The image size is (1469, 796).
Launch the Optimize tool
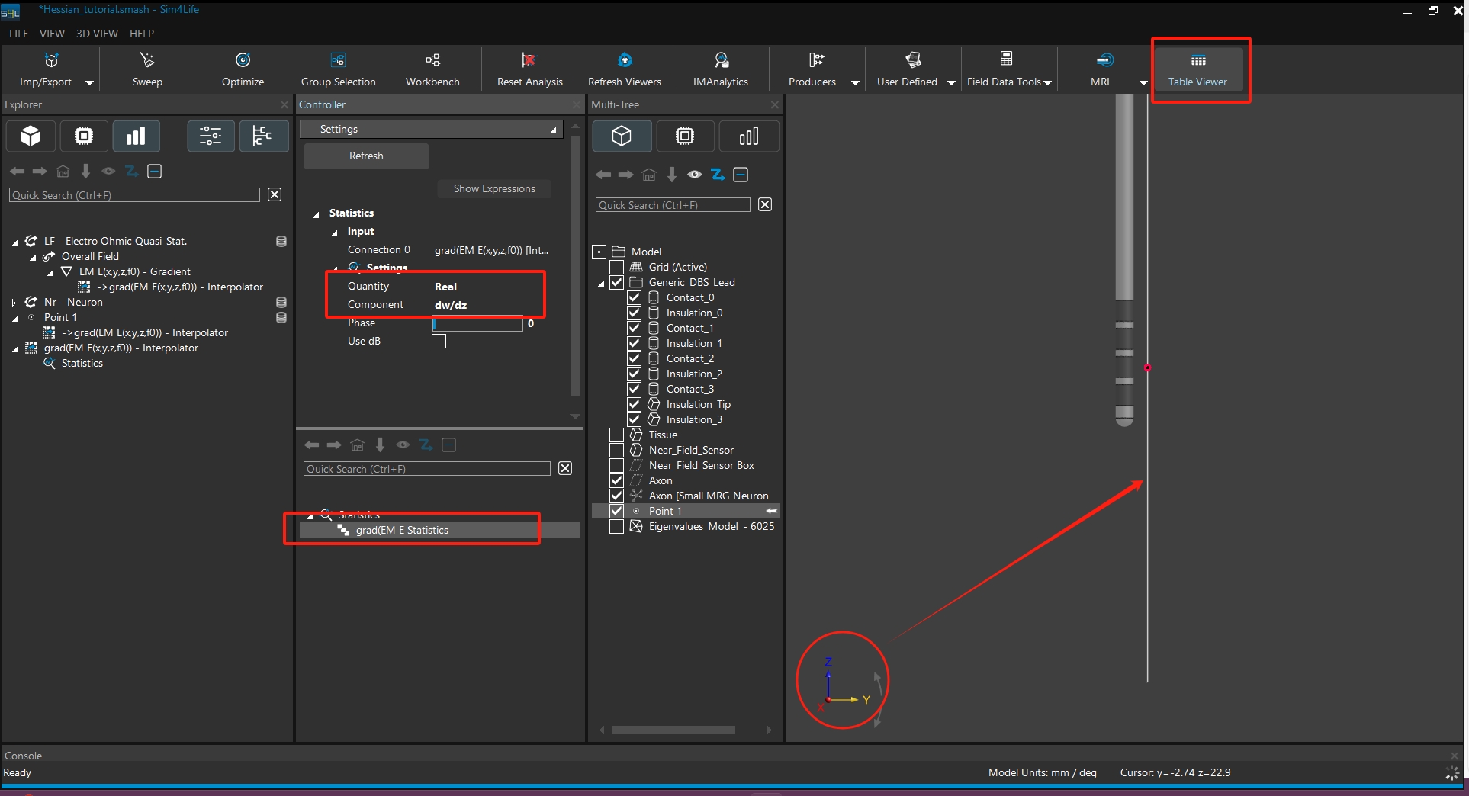[243, 69]
